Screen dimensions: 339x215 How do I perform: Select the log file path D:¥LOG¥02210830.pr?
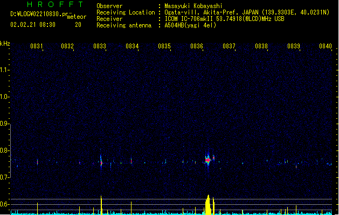tap(39, 14)
